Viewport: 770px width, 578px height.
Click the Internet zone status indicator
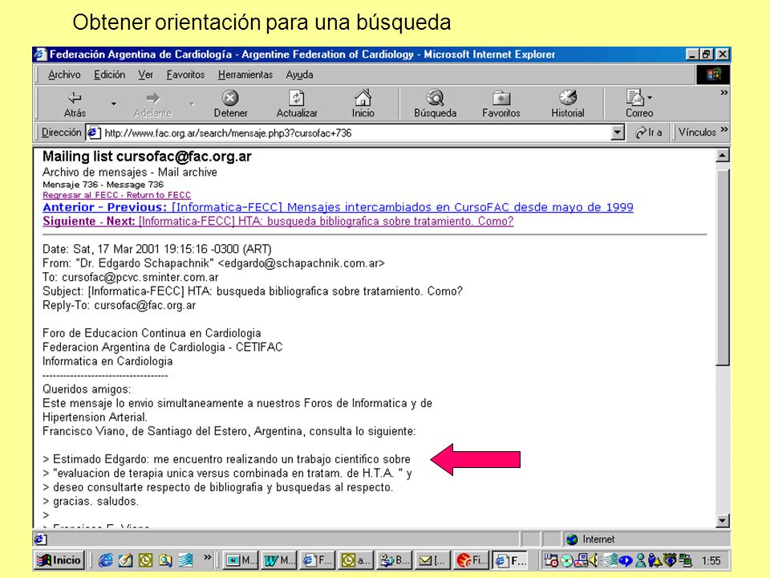pos(590,539)
